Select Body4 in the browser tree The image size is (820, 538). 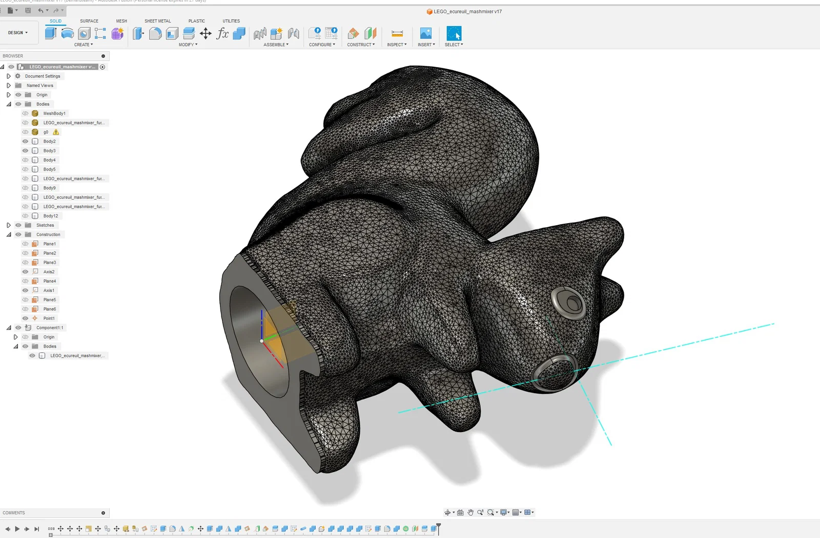click(x=50, y=160)
